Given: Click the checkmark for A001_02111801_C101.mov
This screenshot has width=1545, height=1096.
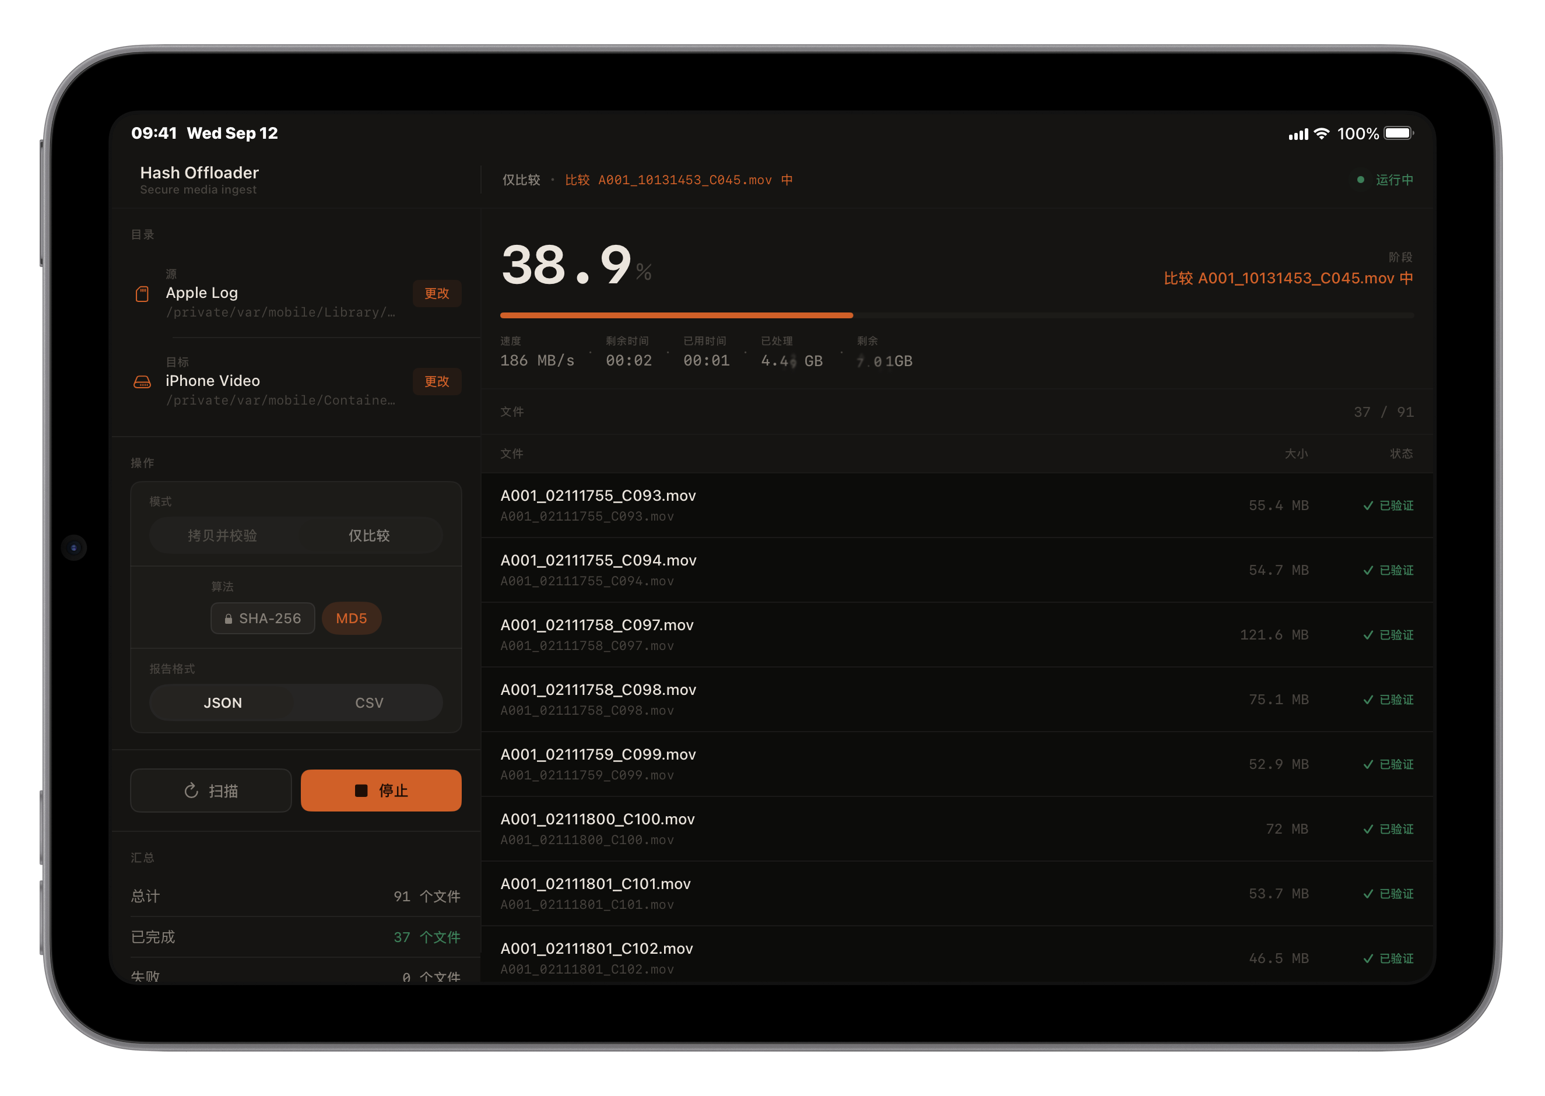Looking at the screenshot, I should click(1368, 894).
